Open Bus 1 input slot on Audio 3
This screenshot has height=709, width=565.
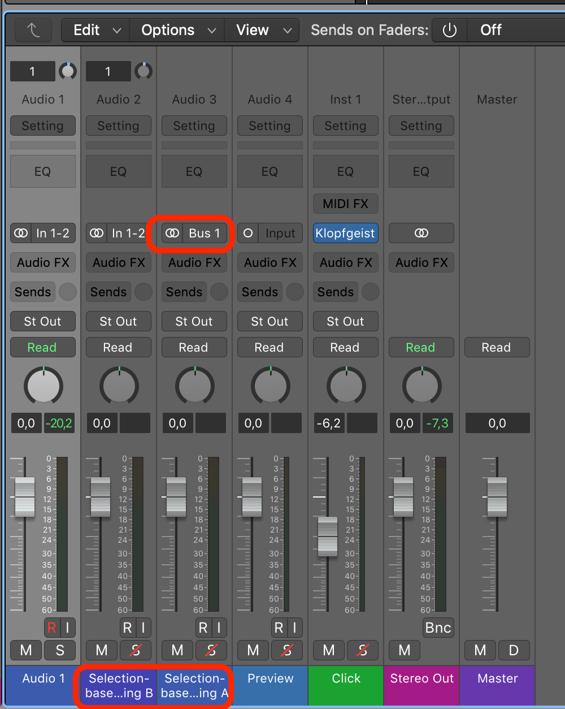coord(204,233)
